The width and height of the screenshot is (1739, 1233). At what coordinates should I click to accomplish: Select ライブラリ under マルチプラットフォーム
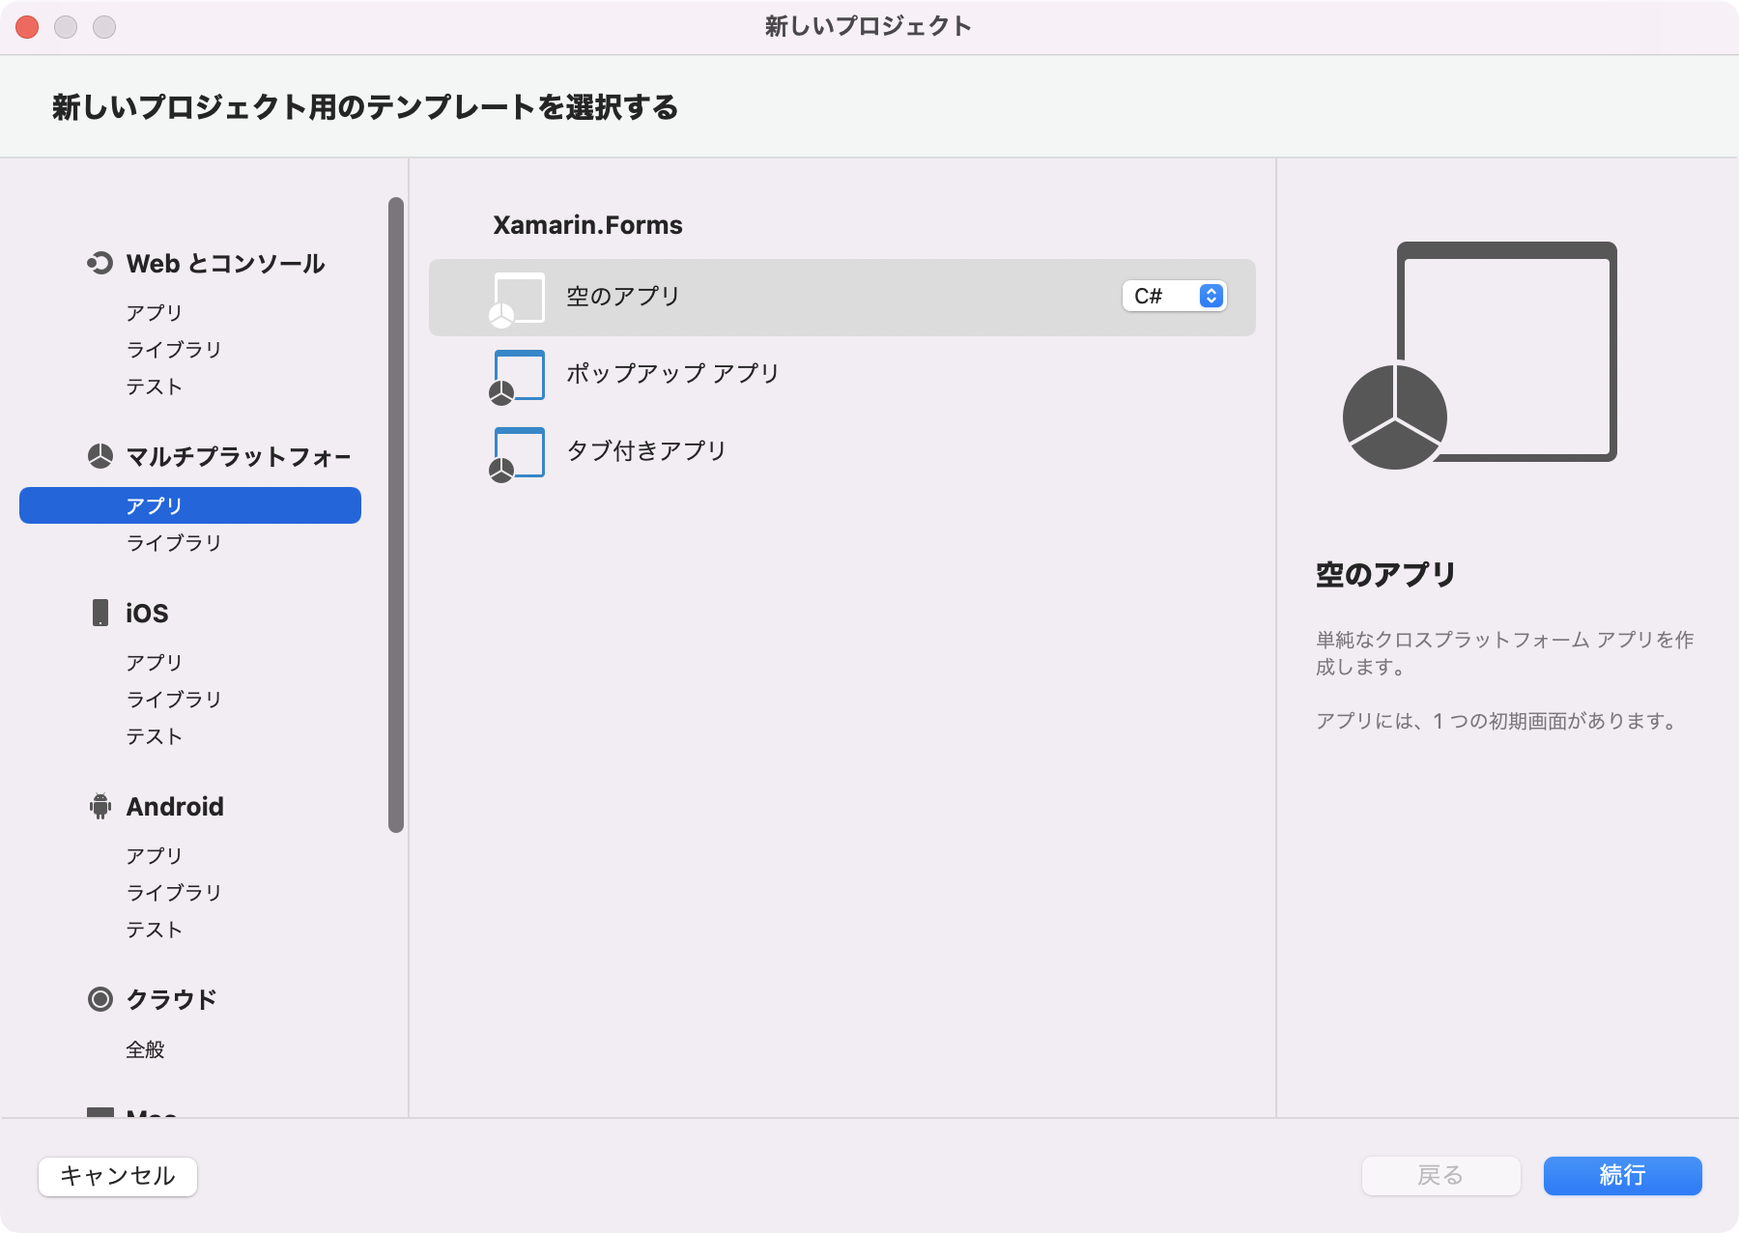click(x=172, y=542)
